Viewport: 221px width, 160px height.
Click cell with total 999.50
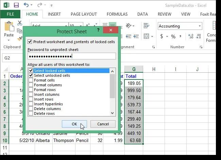click(134, 90)
